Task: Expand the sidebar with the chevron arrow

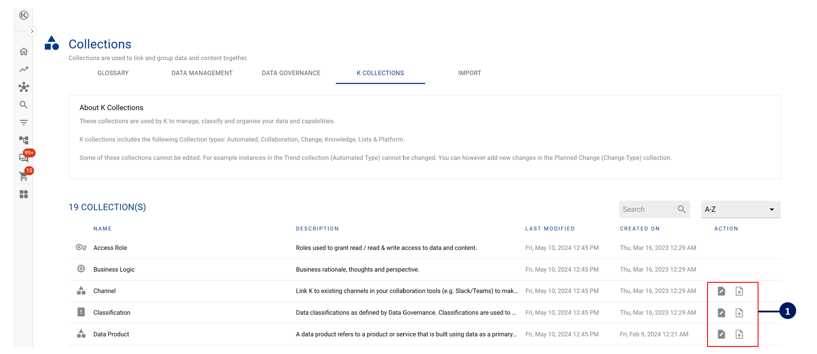Action: [32, 31]
